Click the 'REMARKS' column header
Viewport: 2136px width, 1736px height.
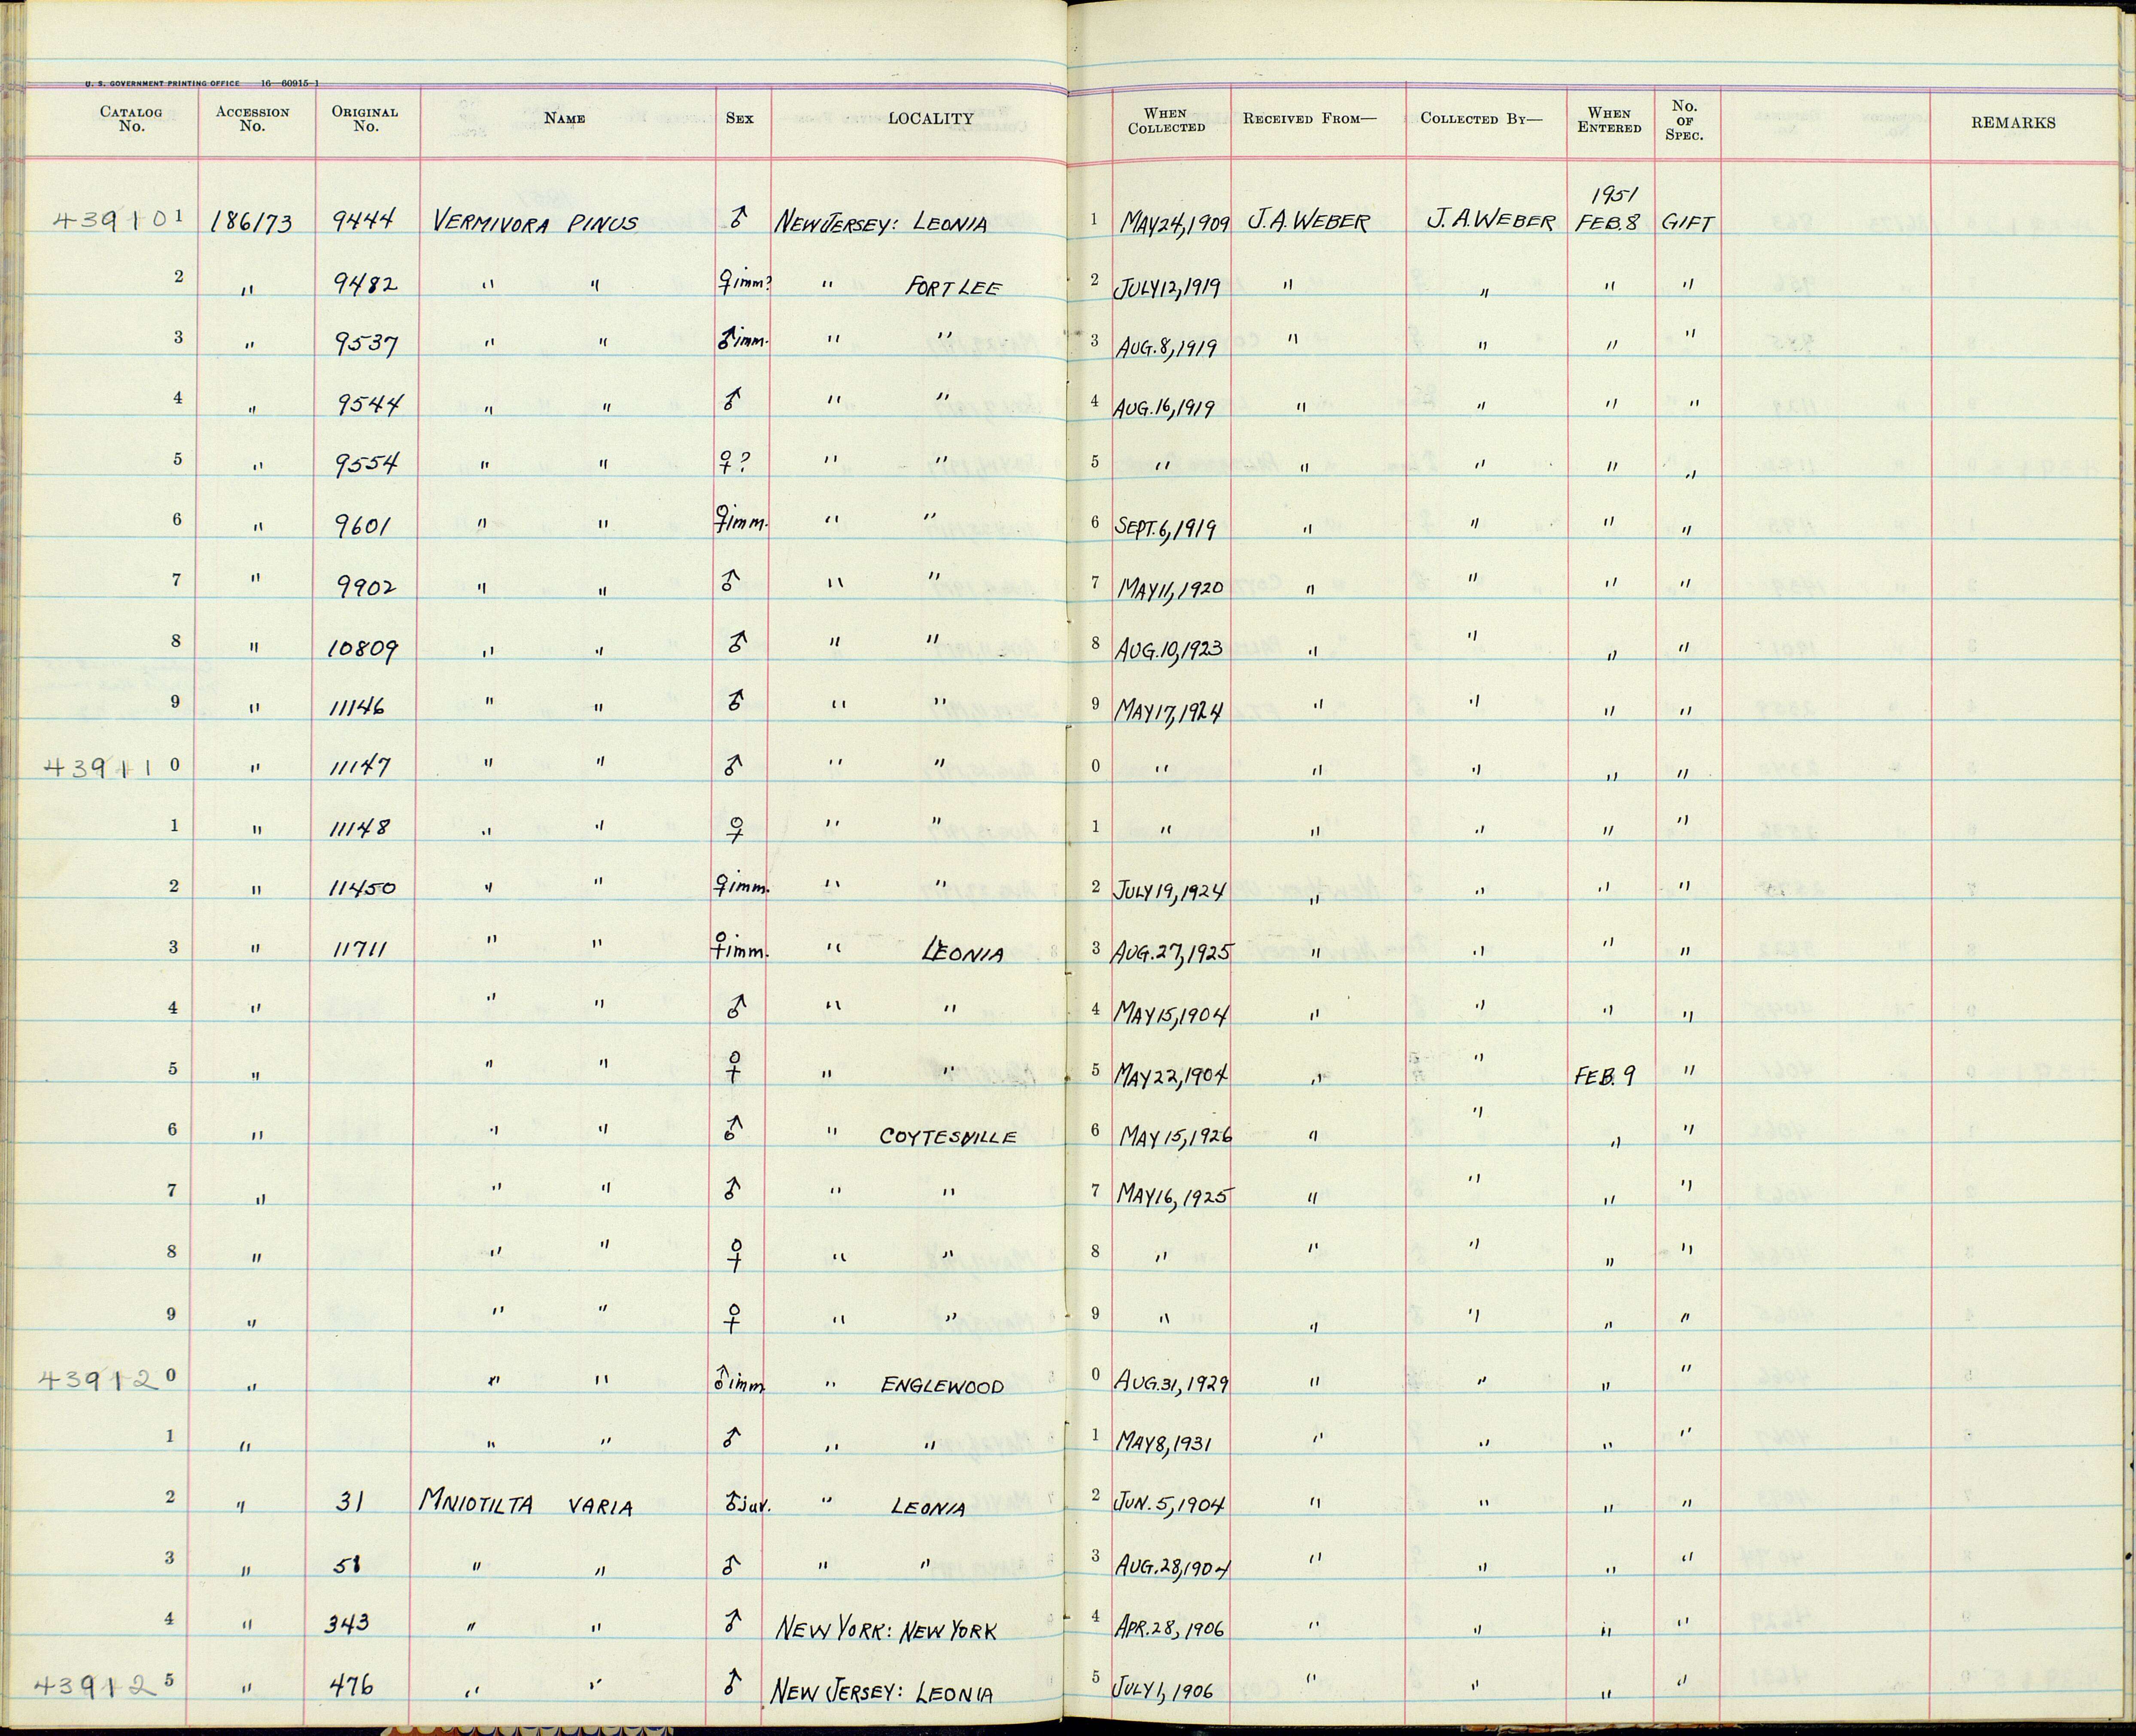click(2013, 122)
